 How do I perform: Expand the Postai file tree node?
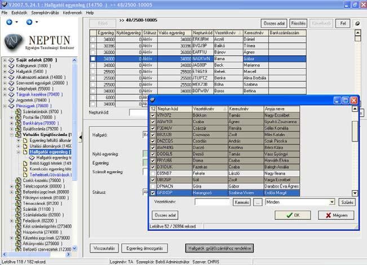click(11, 117)
